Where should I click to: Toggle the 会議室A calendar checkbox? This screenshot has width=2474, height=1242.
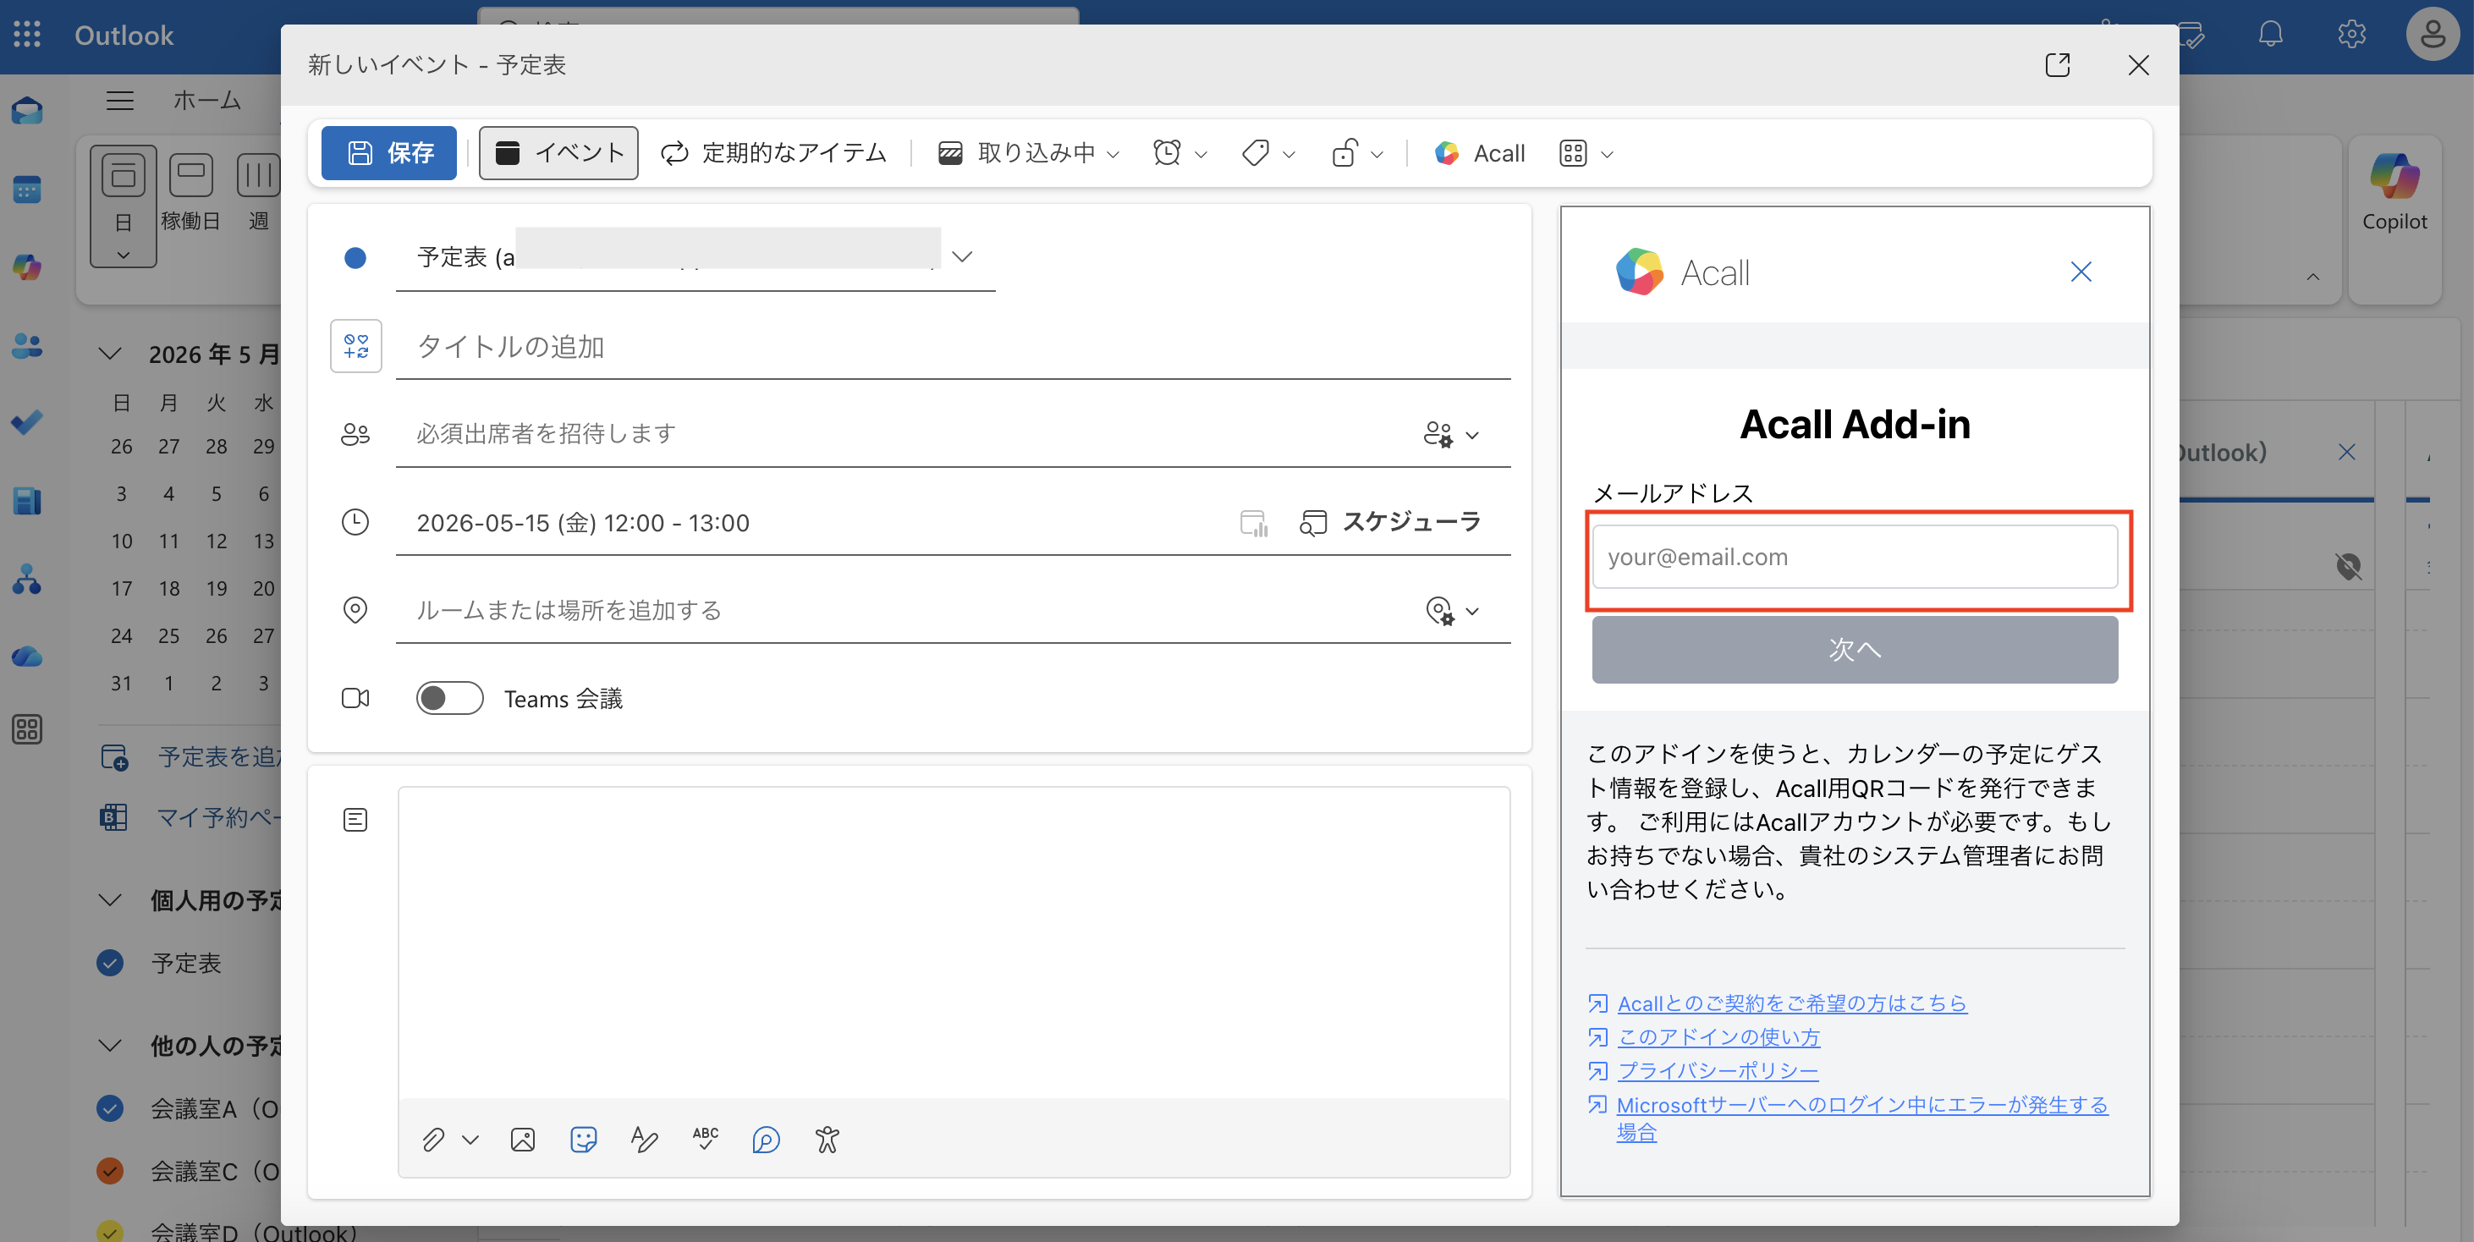pyautogui.click(x=111, y=1108)
